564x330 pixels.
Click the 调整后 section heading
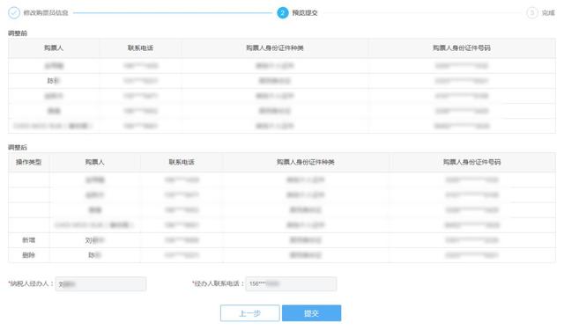(x=18, y=147)
